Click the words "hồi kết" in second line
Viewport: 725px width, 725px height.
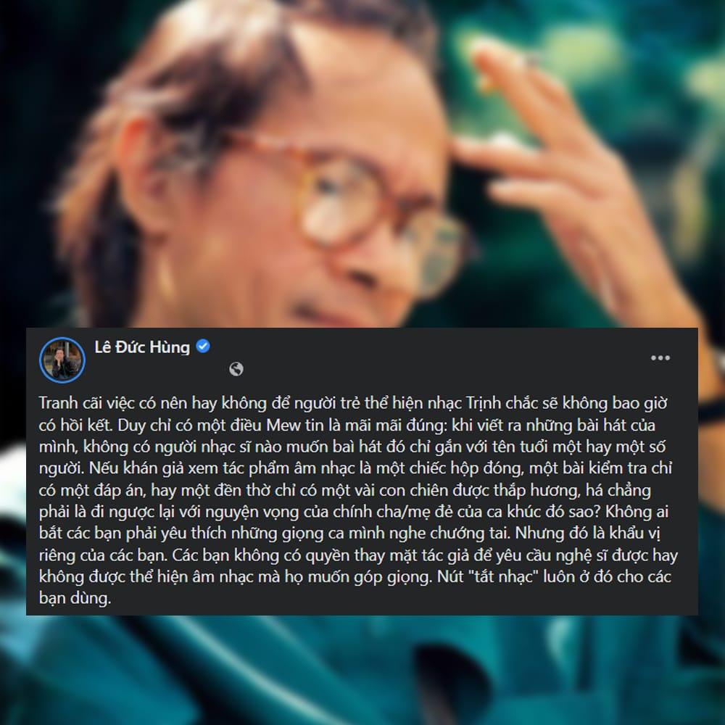tap(86, 425)
